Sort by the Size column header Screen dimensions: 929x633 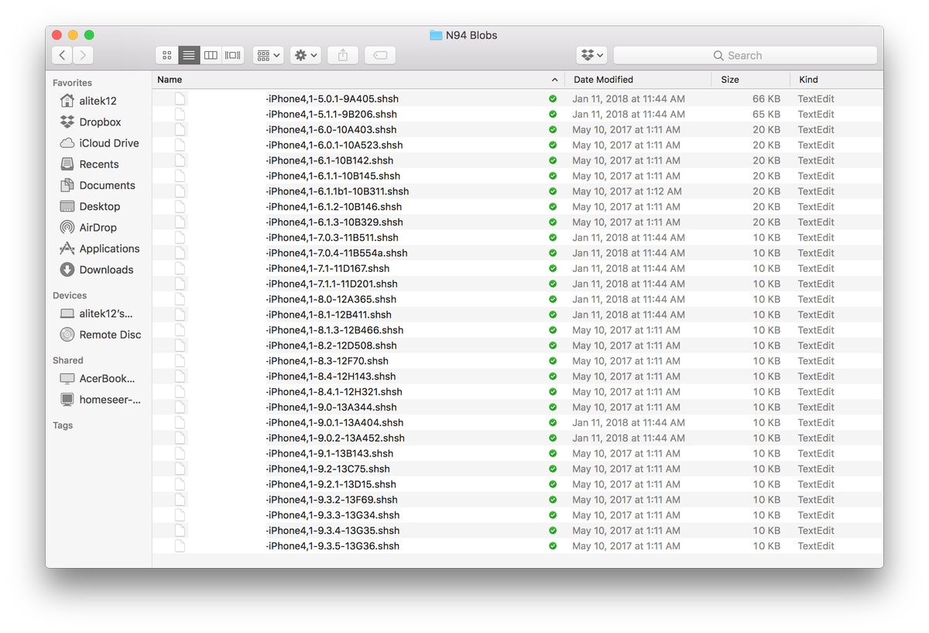730,80
